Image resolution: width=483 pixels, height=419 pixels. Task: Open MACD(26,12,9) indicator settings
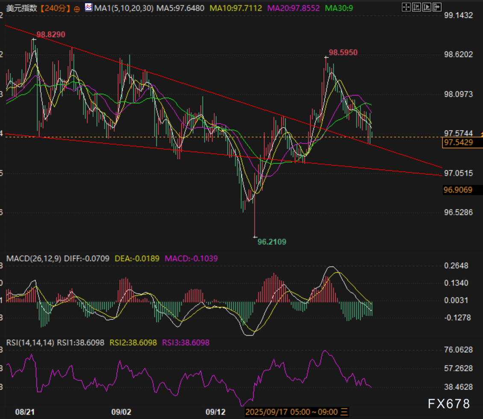(34, 259)
